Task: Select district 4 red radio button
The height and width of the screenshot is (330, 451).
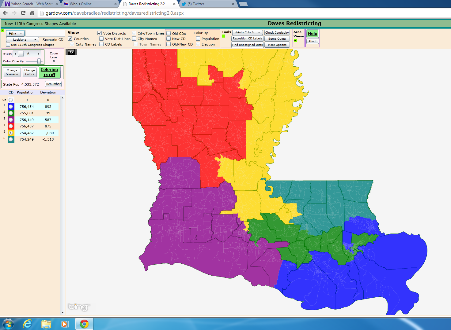Action: (11, 126)
